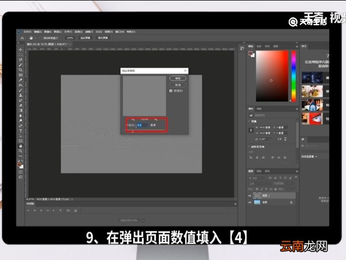Switch to the Swatches tab
346x260 pixels.
(x=259, y=46)
